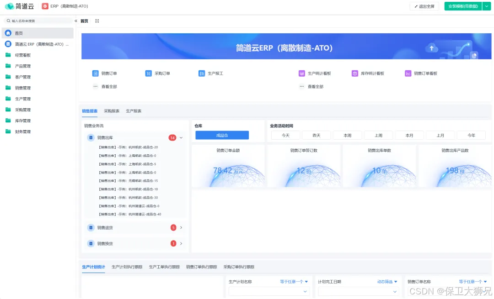
Task: Switch to 生产计划执行跟踪 tab
Action: (x=127, y=267)
